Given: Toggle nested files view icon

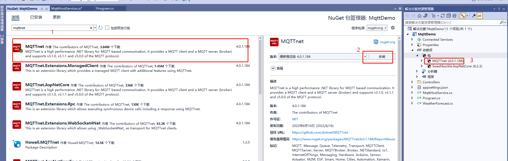Looking at the screenshot, I should click(x=463, y=16).
